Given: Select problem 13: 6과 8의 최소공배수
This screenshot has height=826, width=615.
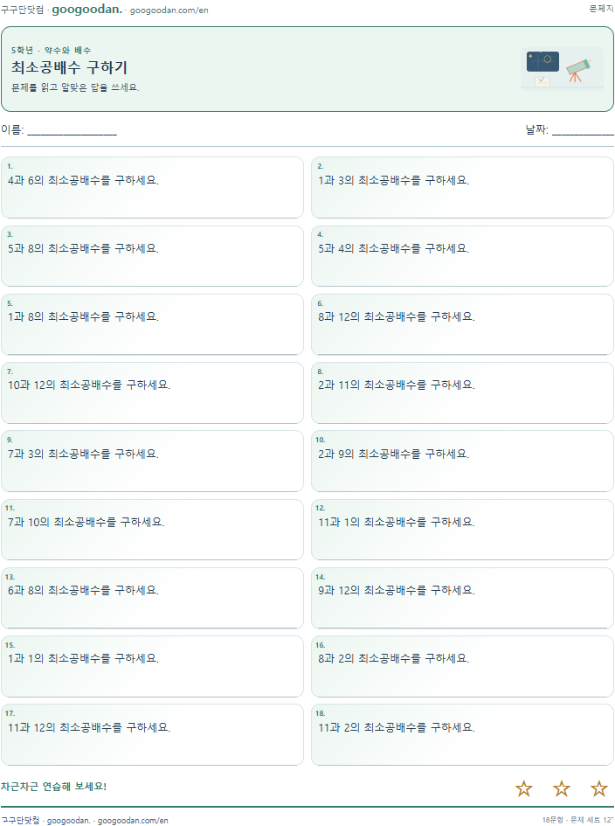Looking at the screenshot, I should click(x=152, y=598).
